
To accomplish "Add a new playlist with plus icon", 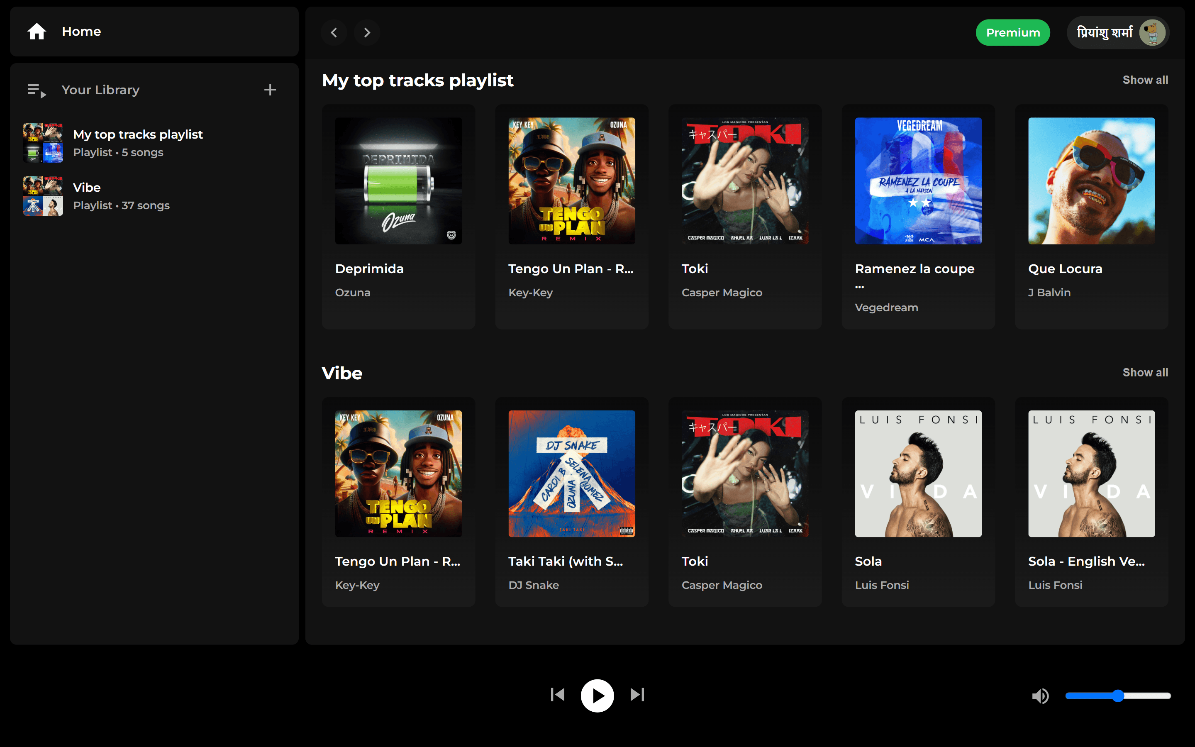I will tap(270, 90).
